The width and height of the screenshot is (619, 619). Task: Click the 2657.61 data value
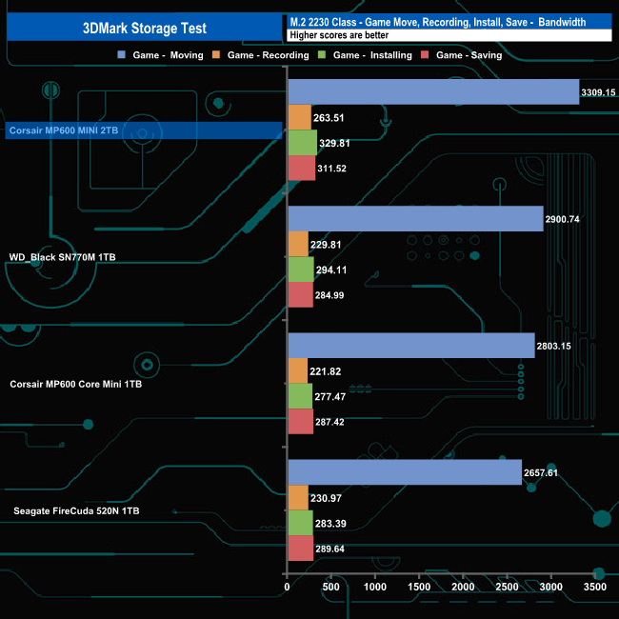[x=541, y=472]
